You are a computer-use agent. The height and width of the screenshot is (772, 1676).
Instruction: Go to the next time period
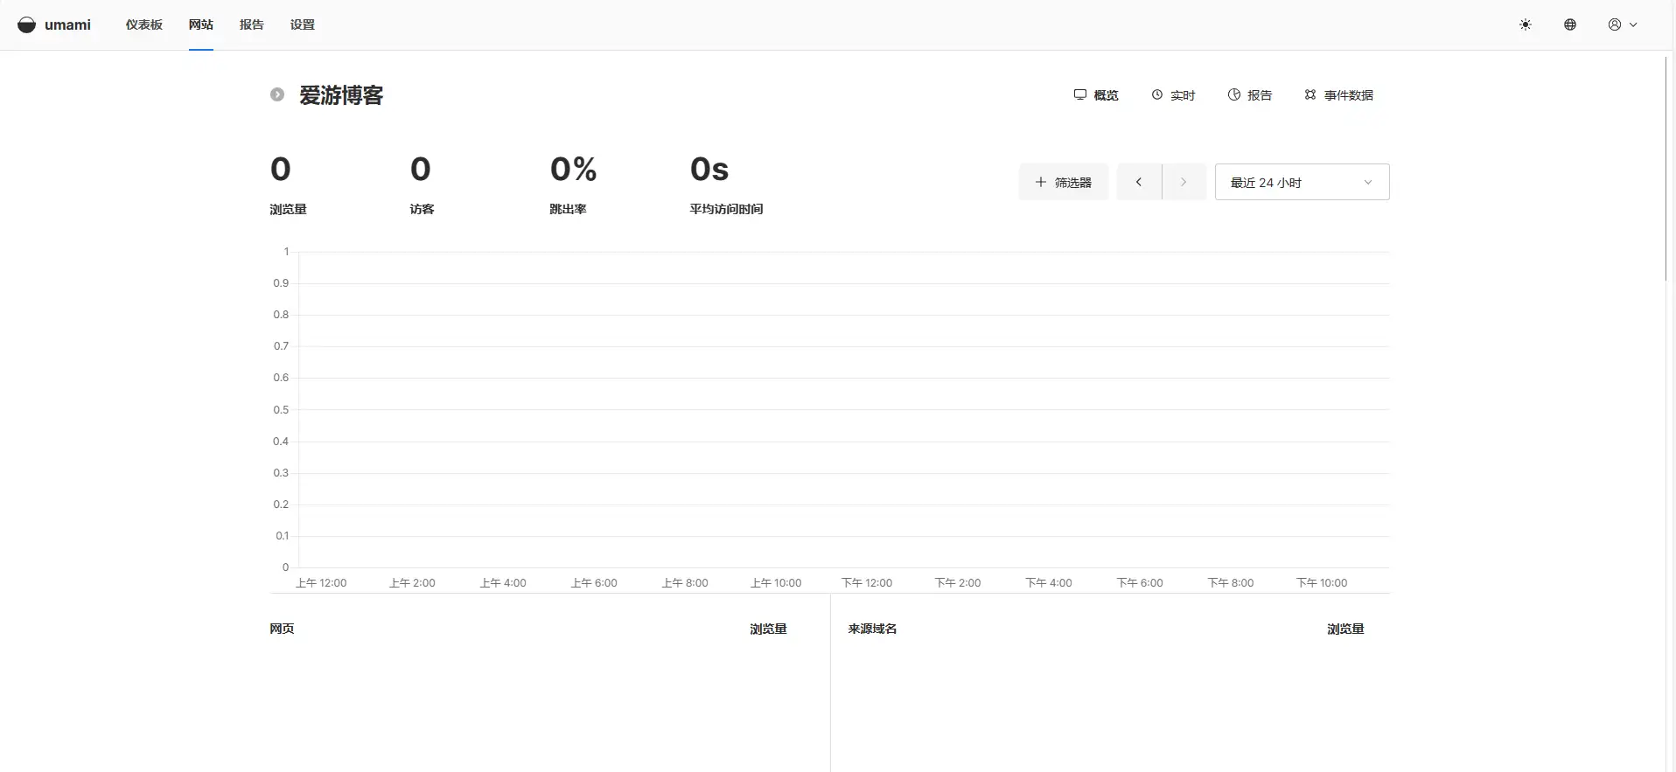[1184, 182]
